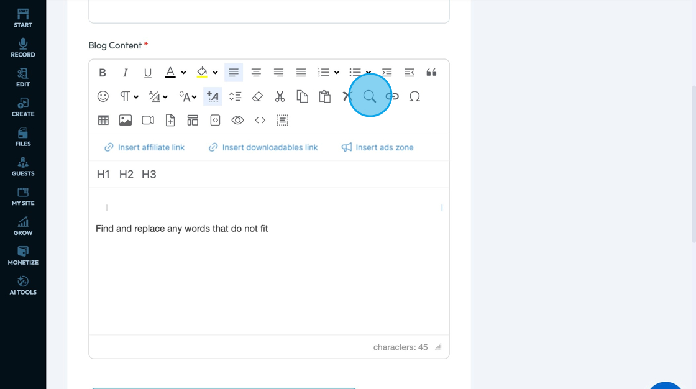Toggle underline formatting

[148, 72]
